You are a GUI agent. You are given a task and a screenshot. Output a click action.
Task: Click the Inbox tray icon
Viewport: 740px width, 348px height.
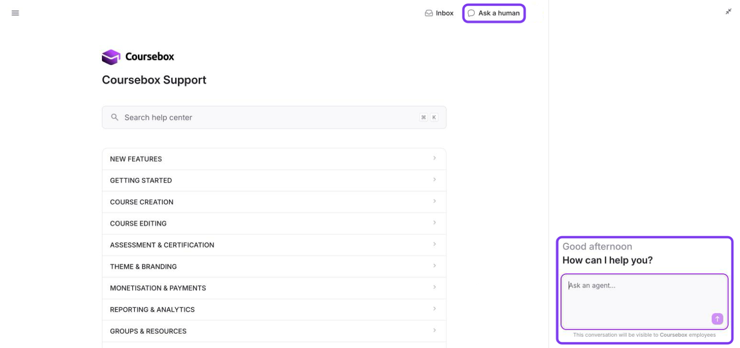(429, 13)
